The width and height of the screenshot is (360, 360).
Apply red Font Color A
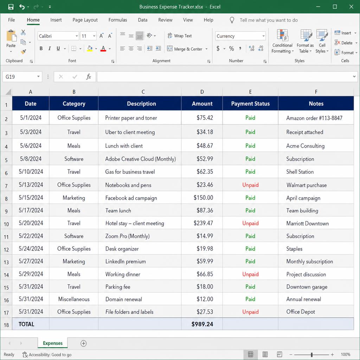pyautogui.click(x=103, y=49)
